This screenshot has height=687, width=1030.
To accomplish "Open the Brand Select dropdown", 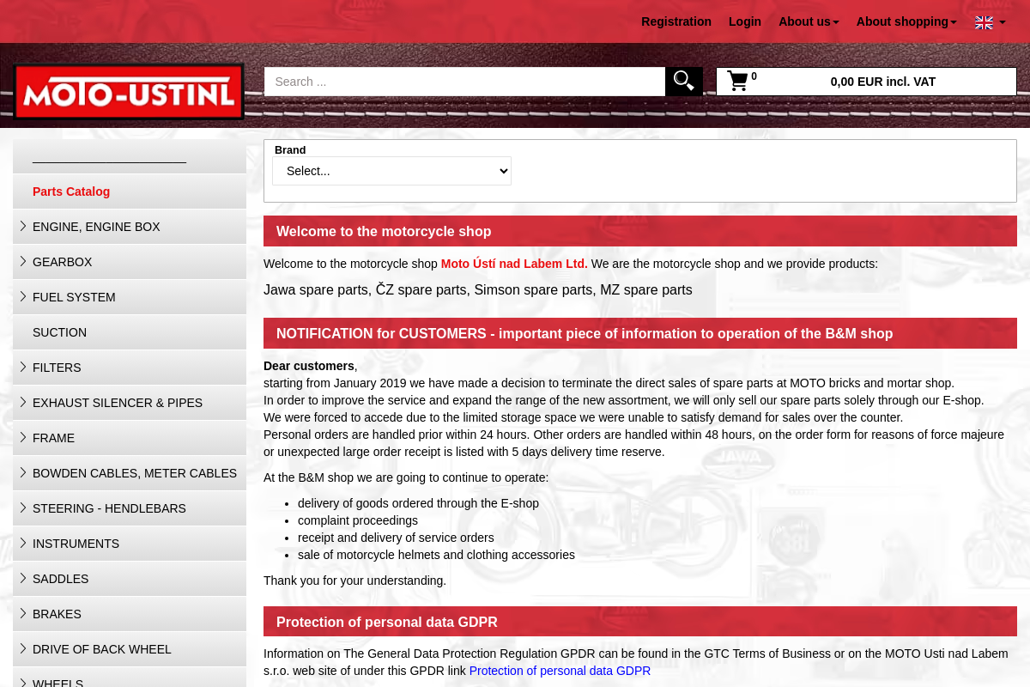I will coord(391,171).
